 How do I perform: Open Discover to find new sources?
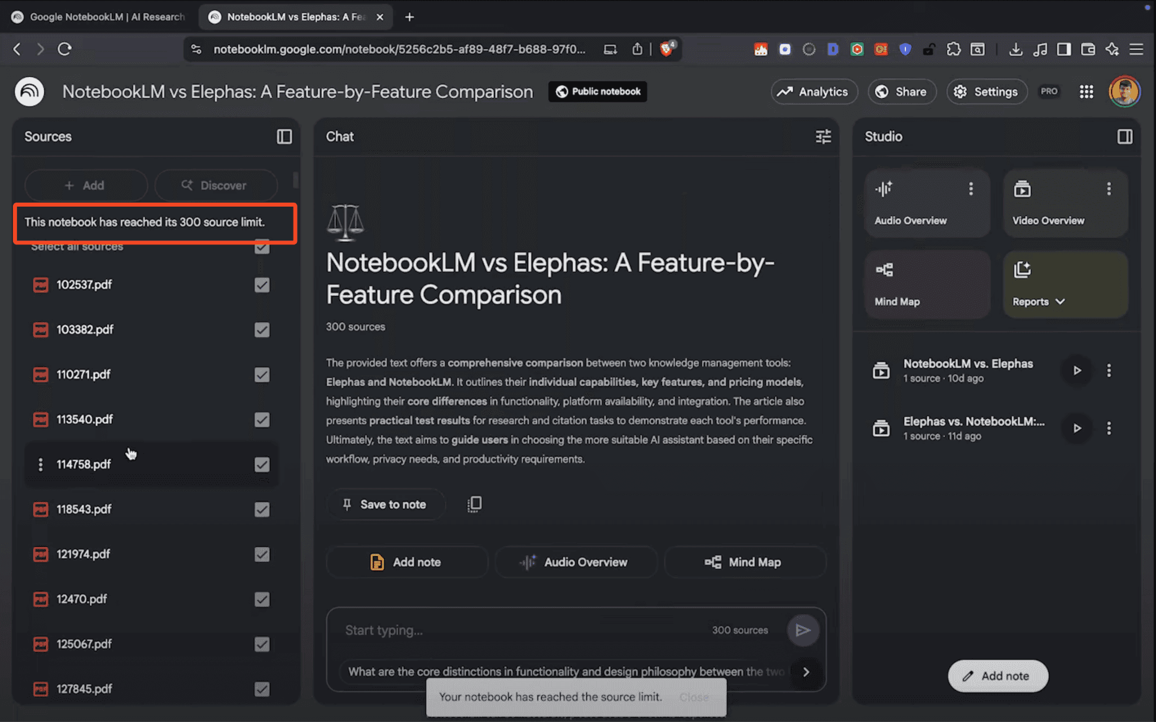click(x=216, y=185)
